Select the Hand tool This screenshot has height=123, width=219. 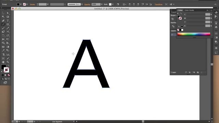tap(3, 62)
